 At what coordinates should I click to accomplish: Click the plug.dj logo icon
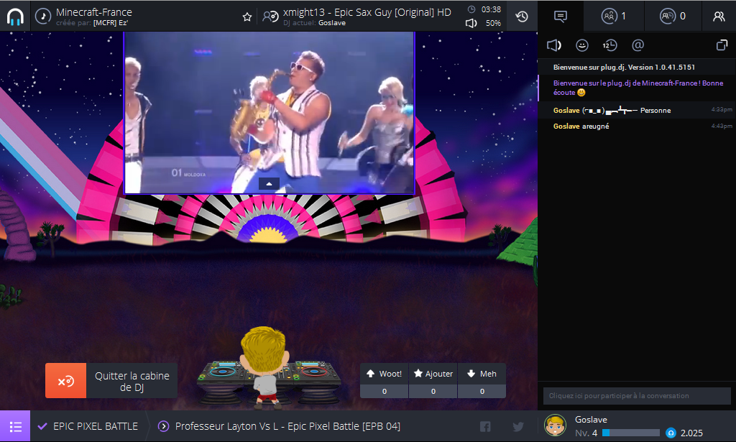tap(15, 16)
